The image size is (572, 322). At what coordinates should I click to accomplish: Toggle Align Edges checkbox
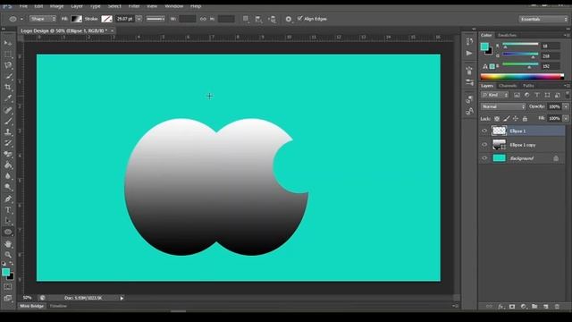pyautogui.click(x=300, y=18)
